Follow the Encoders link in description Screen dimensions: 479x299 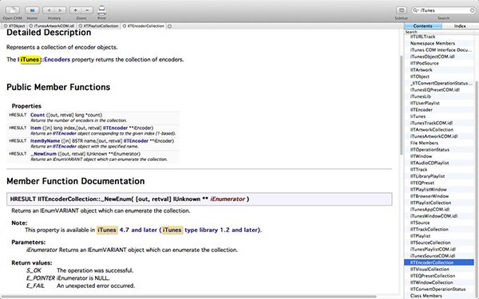57,60
